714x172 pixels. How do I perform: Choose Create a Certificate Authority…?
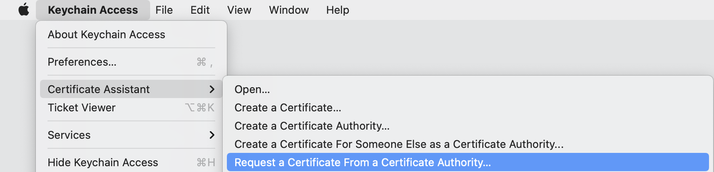coord(468,126)
